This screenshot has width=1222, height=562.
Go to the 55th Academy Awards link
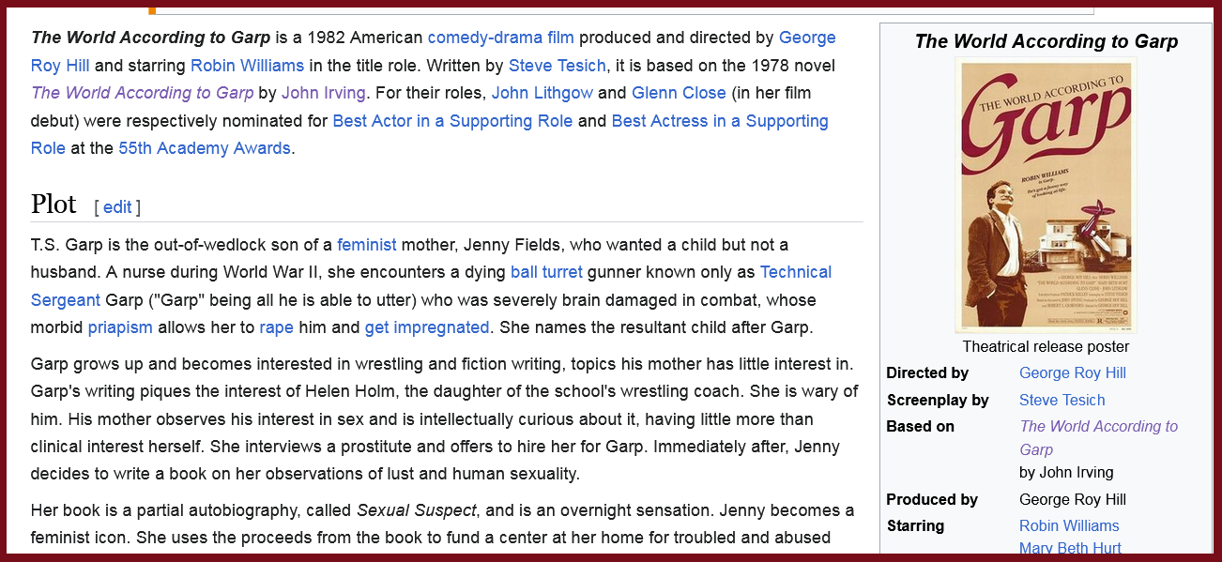click(205, 148)
